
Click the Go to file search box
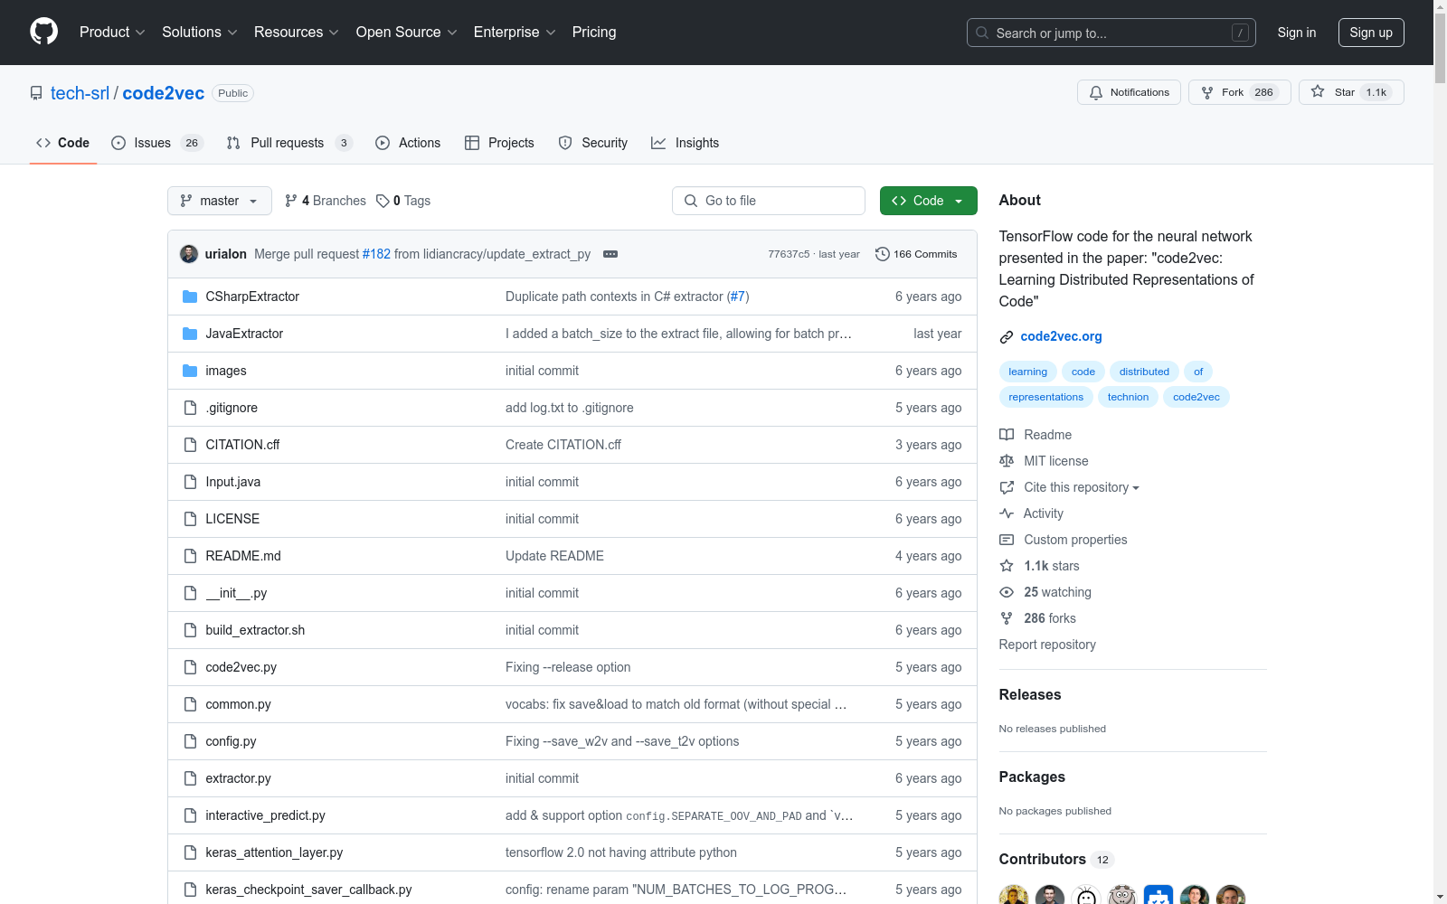(x=769, y=201)
